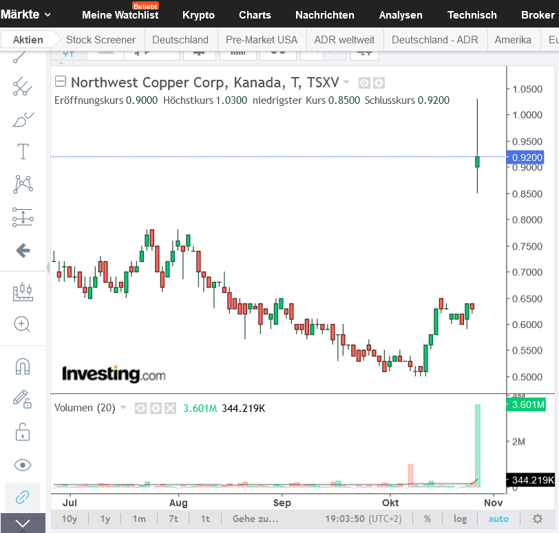Set time range to 1y
Image resolution: width=559 pixels, height=533 pixels.
click(x=105, y=519)
